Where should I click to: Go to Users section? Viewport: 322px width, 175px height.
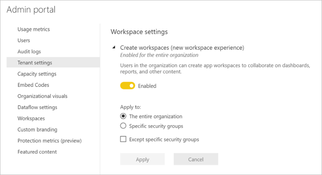[x=24, y=40]
